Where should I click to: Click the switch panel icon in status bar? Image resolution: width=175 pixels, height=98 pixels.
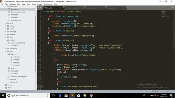(x=2, y=91)
